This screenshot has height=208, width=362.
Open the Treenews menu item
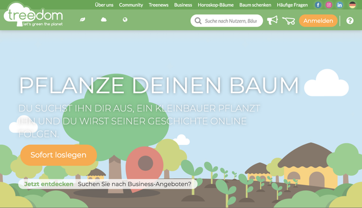(158, 5)
